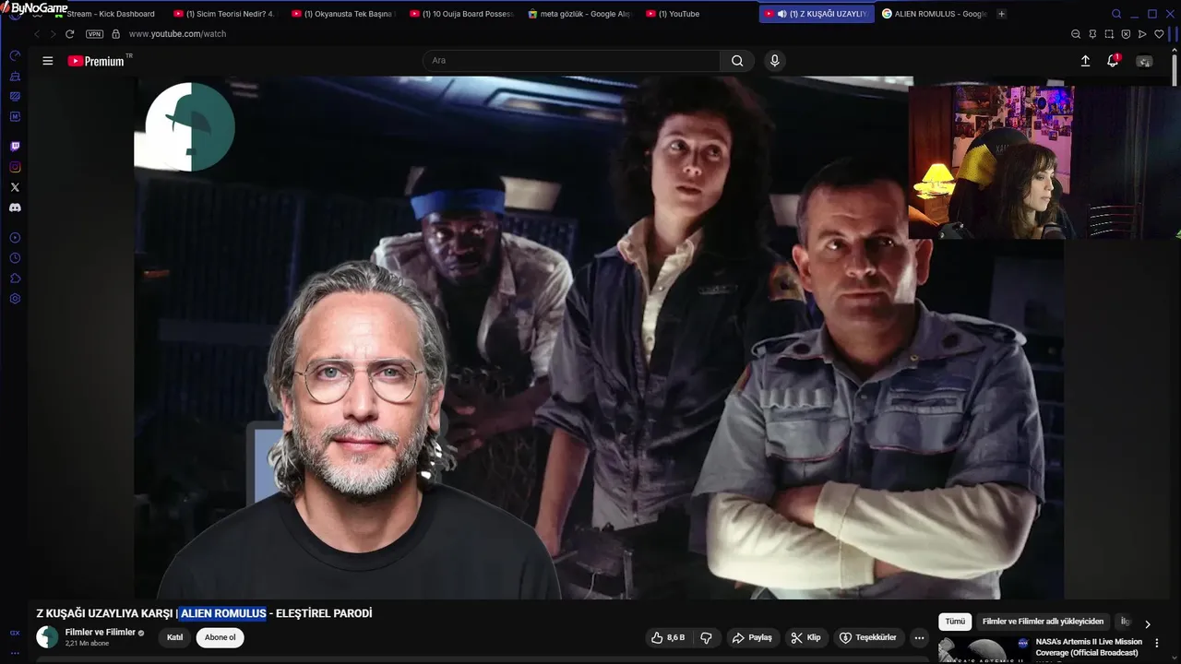Switch to meta gözlük Google tab
This screenshot has width=1181, height=664.
(579, 14)
